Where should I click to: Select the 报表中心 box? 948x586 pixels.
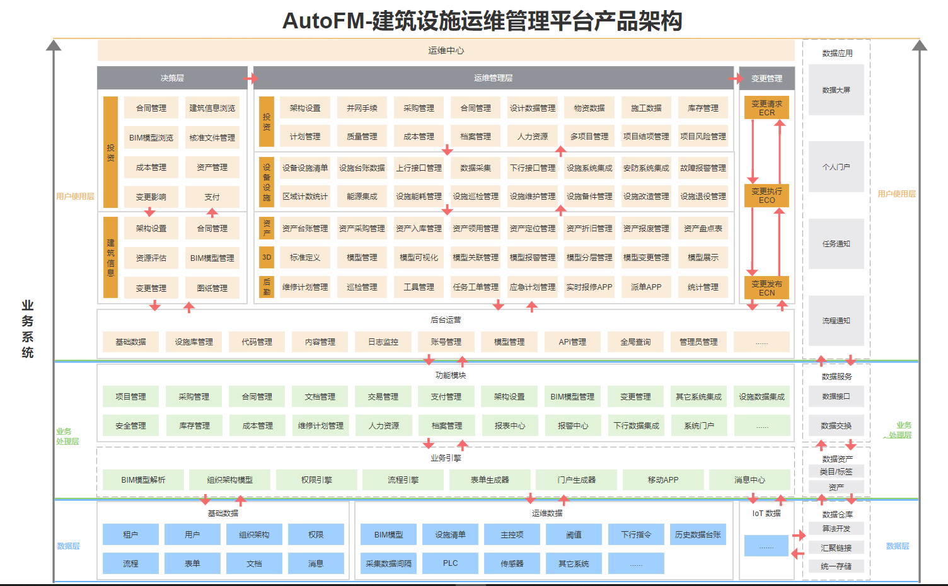(x=509, y=425)
